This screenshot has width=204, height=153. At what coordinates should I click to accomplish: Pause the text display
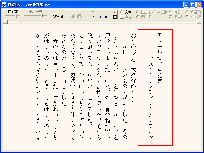[100, 17]
